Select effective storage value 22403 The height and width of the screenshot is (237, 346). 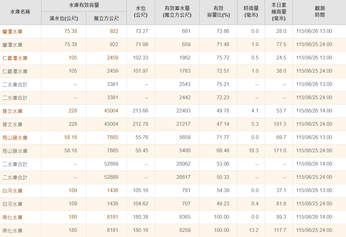pyautogui.click(x=183, y=111)
